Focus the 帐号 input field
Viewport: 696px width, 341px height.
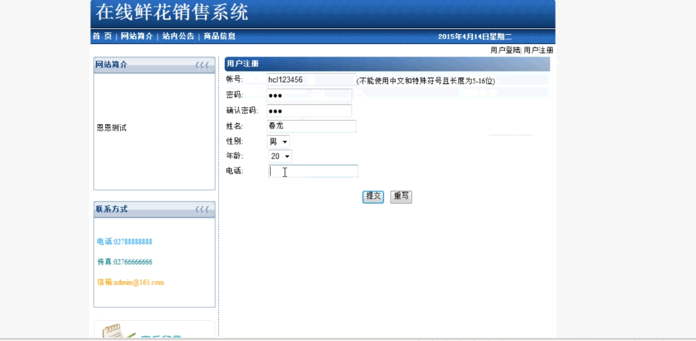tap(311, 80)
